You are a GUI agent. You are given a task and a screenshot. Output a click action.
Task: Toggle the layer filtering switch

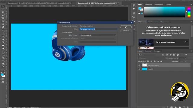point(186,55)
